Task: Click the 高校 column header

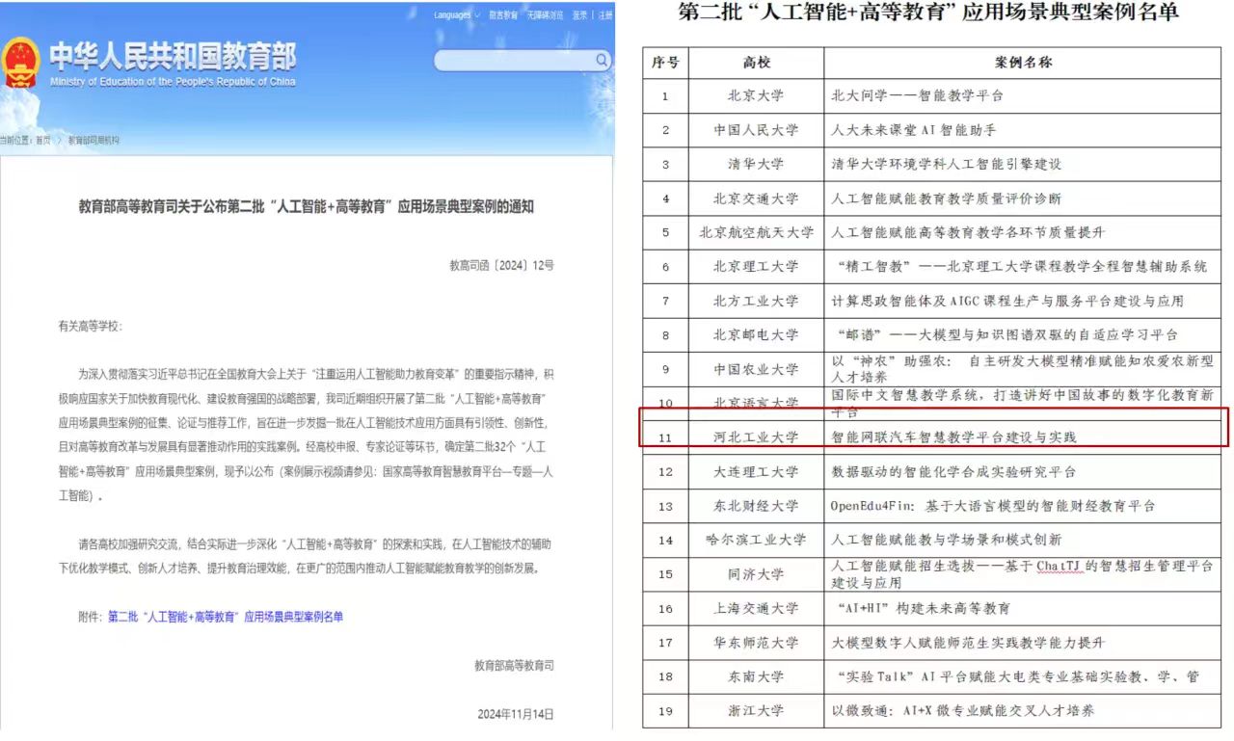Action: tap(756, 63)
